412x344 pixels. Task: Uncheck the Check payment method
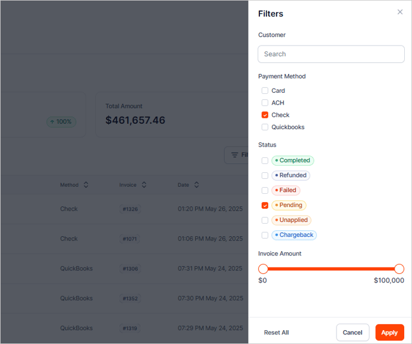point(265,115)
